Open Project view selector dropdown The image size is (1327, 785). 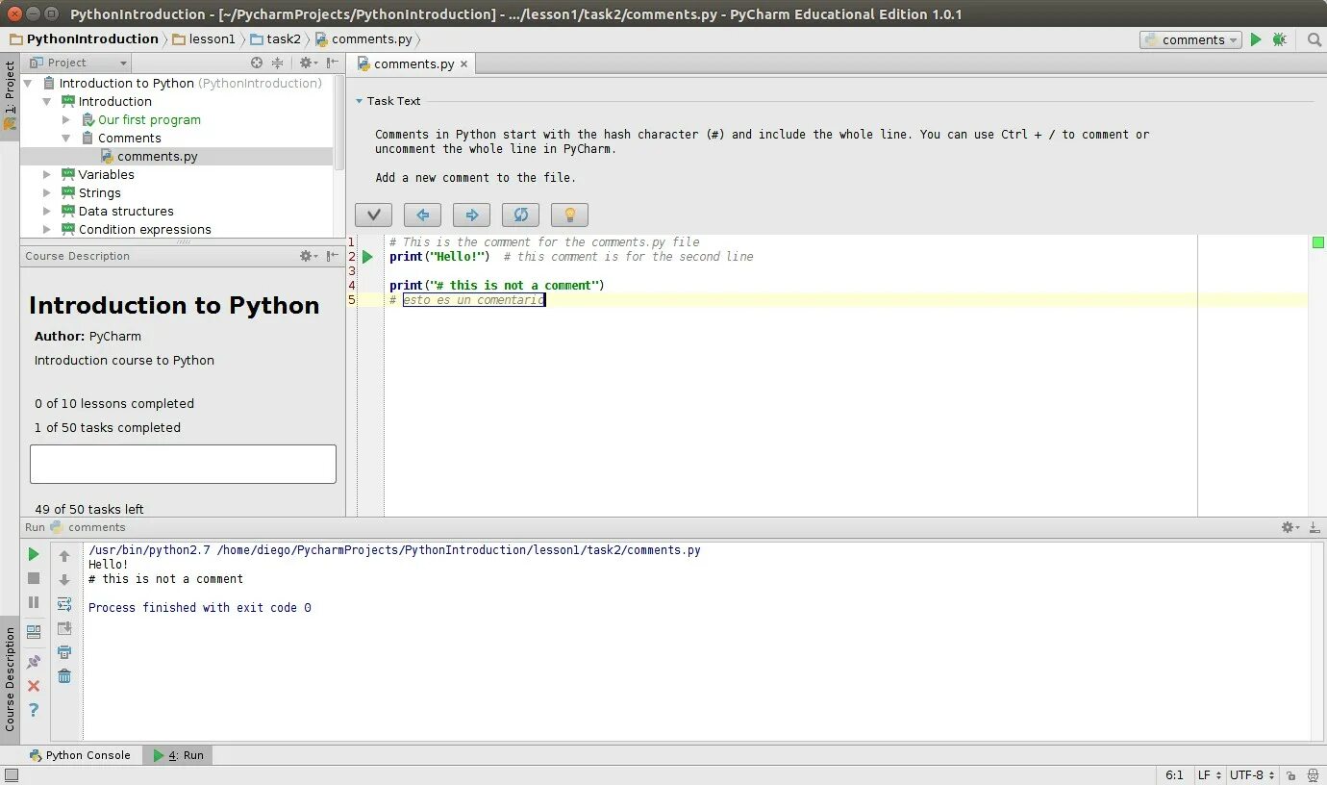(x=79, y=63)
